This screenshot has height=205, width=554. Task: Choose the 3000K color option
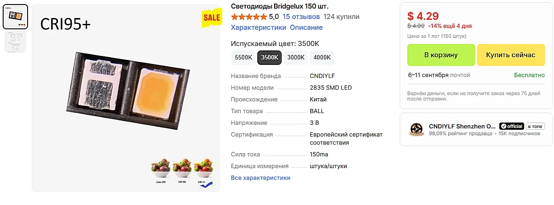(x=296, y=58)
